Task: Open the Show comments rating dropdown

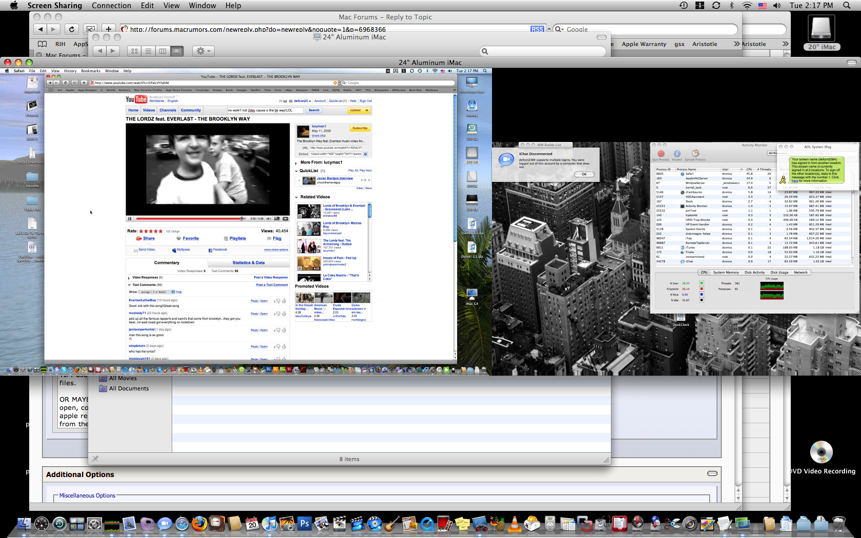Action: pos(157,292)
